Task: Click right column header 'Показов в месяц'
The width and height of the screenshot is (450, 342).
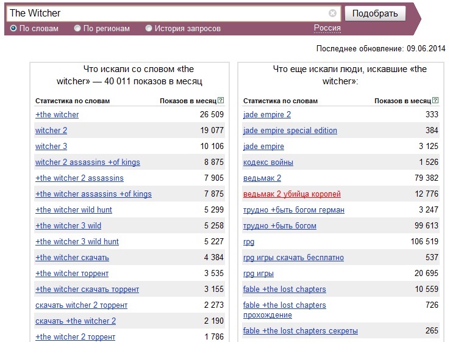Action: point(402,101)
